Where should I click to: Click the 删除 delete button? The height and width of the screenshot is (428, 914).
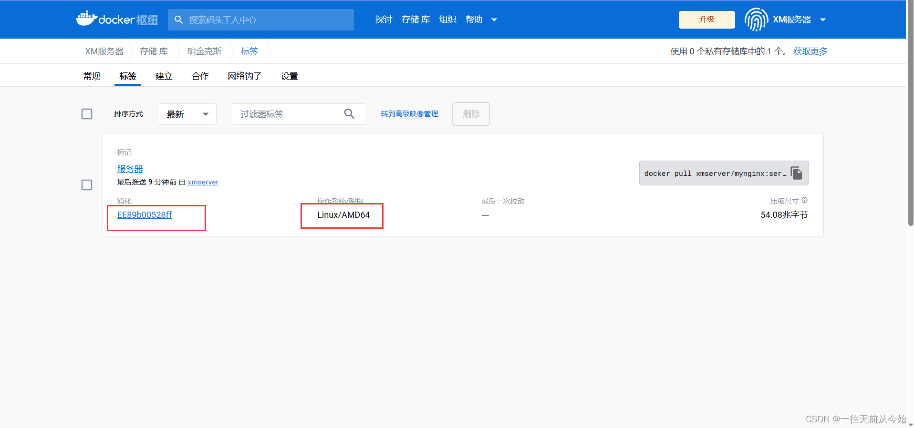pos(471,114)
